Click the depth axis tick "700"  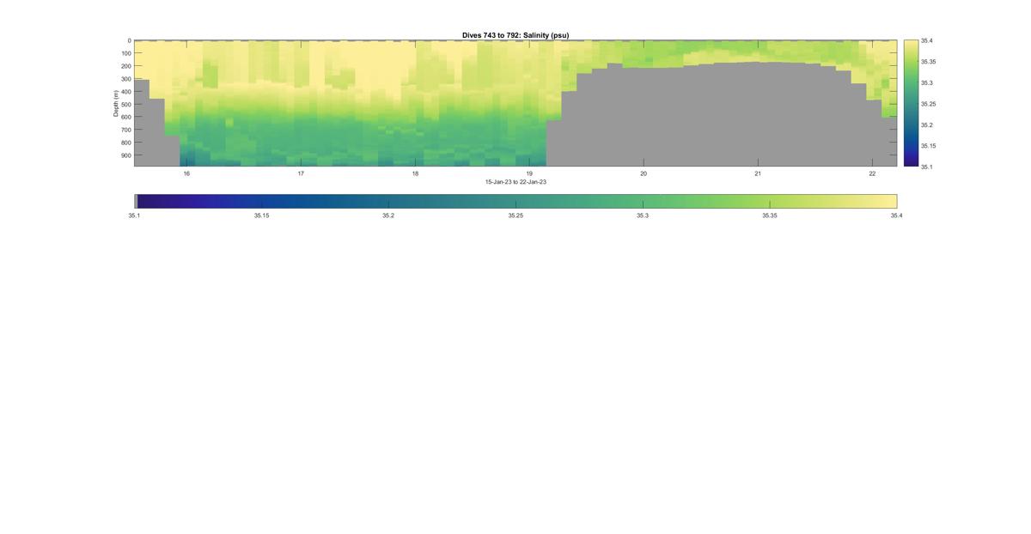[125, 130]
